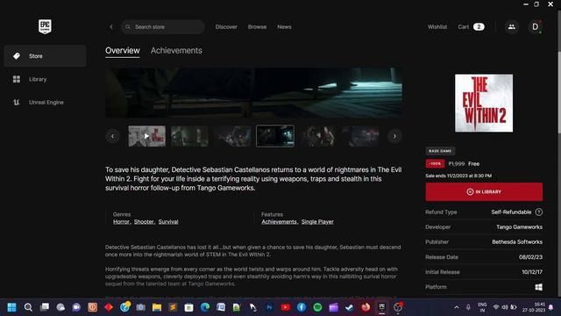Open the friends list icon
Screen dimensions: 561x316
point(512,27)
